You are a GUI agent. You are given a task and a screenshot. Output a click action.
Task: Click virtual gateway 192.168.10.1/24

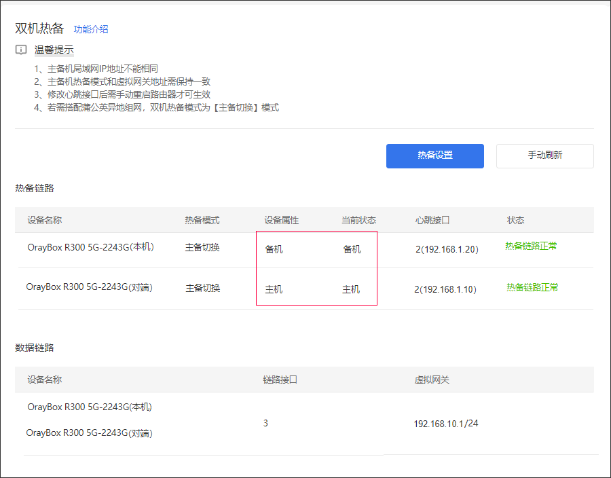pos(446,424)
